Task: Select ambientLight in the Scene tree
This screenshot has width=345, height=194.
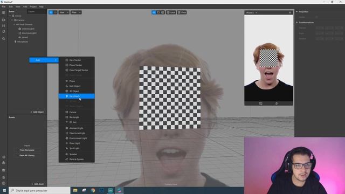Action: pos(27,29)
